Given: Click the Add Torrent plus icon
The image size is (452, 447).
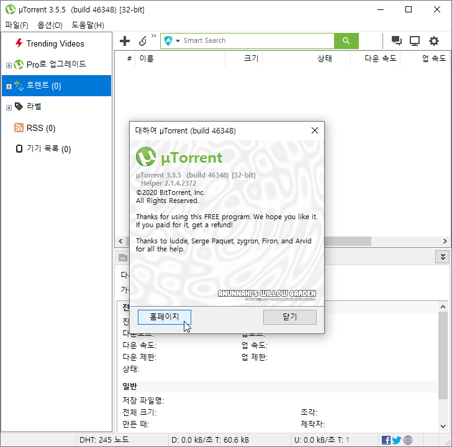Looking at the screenshot, I should tap(125, 41).
